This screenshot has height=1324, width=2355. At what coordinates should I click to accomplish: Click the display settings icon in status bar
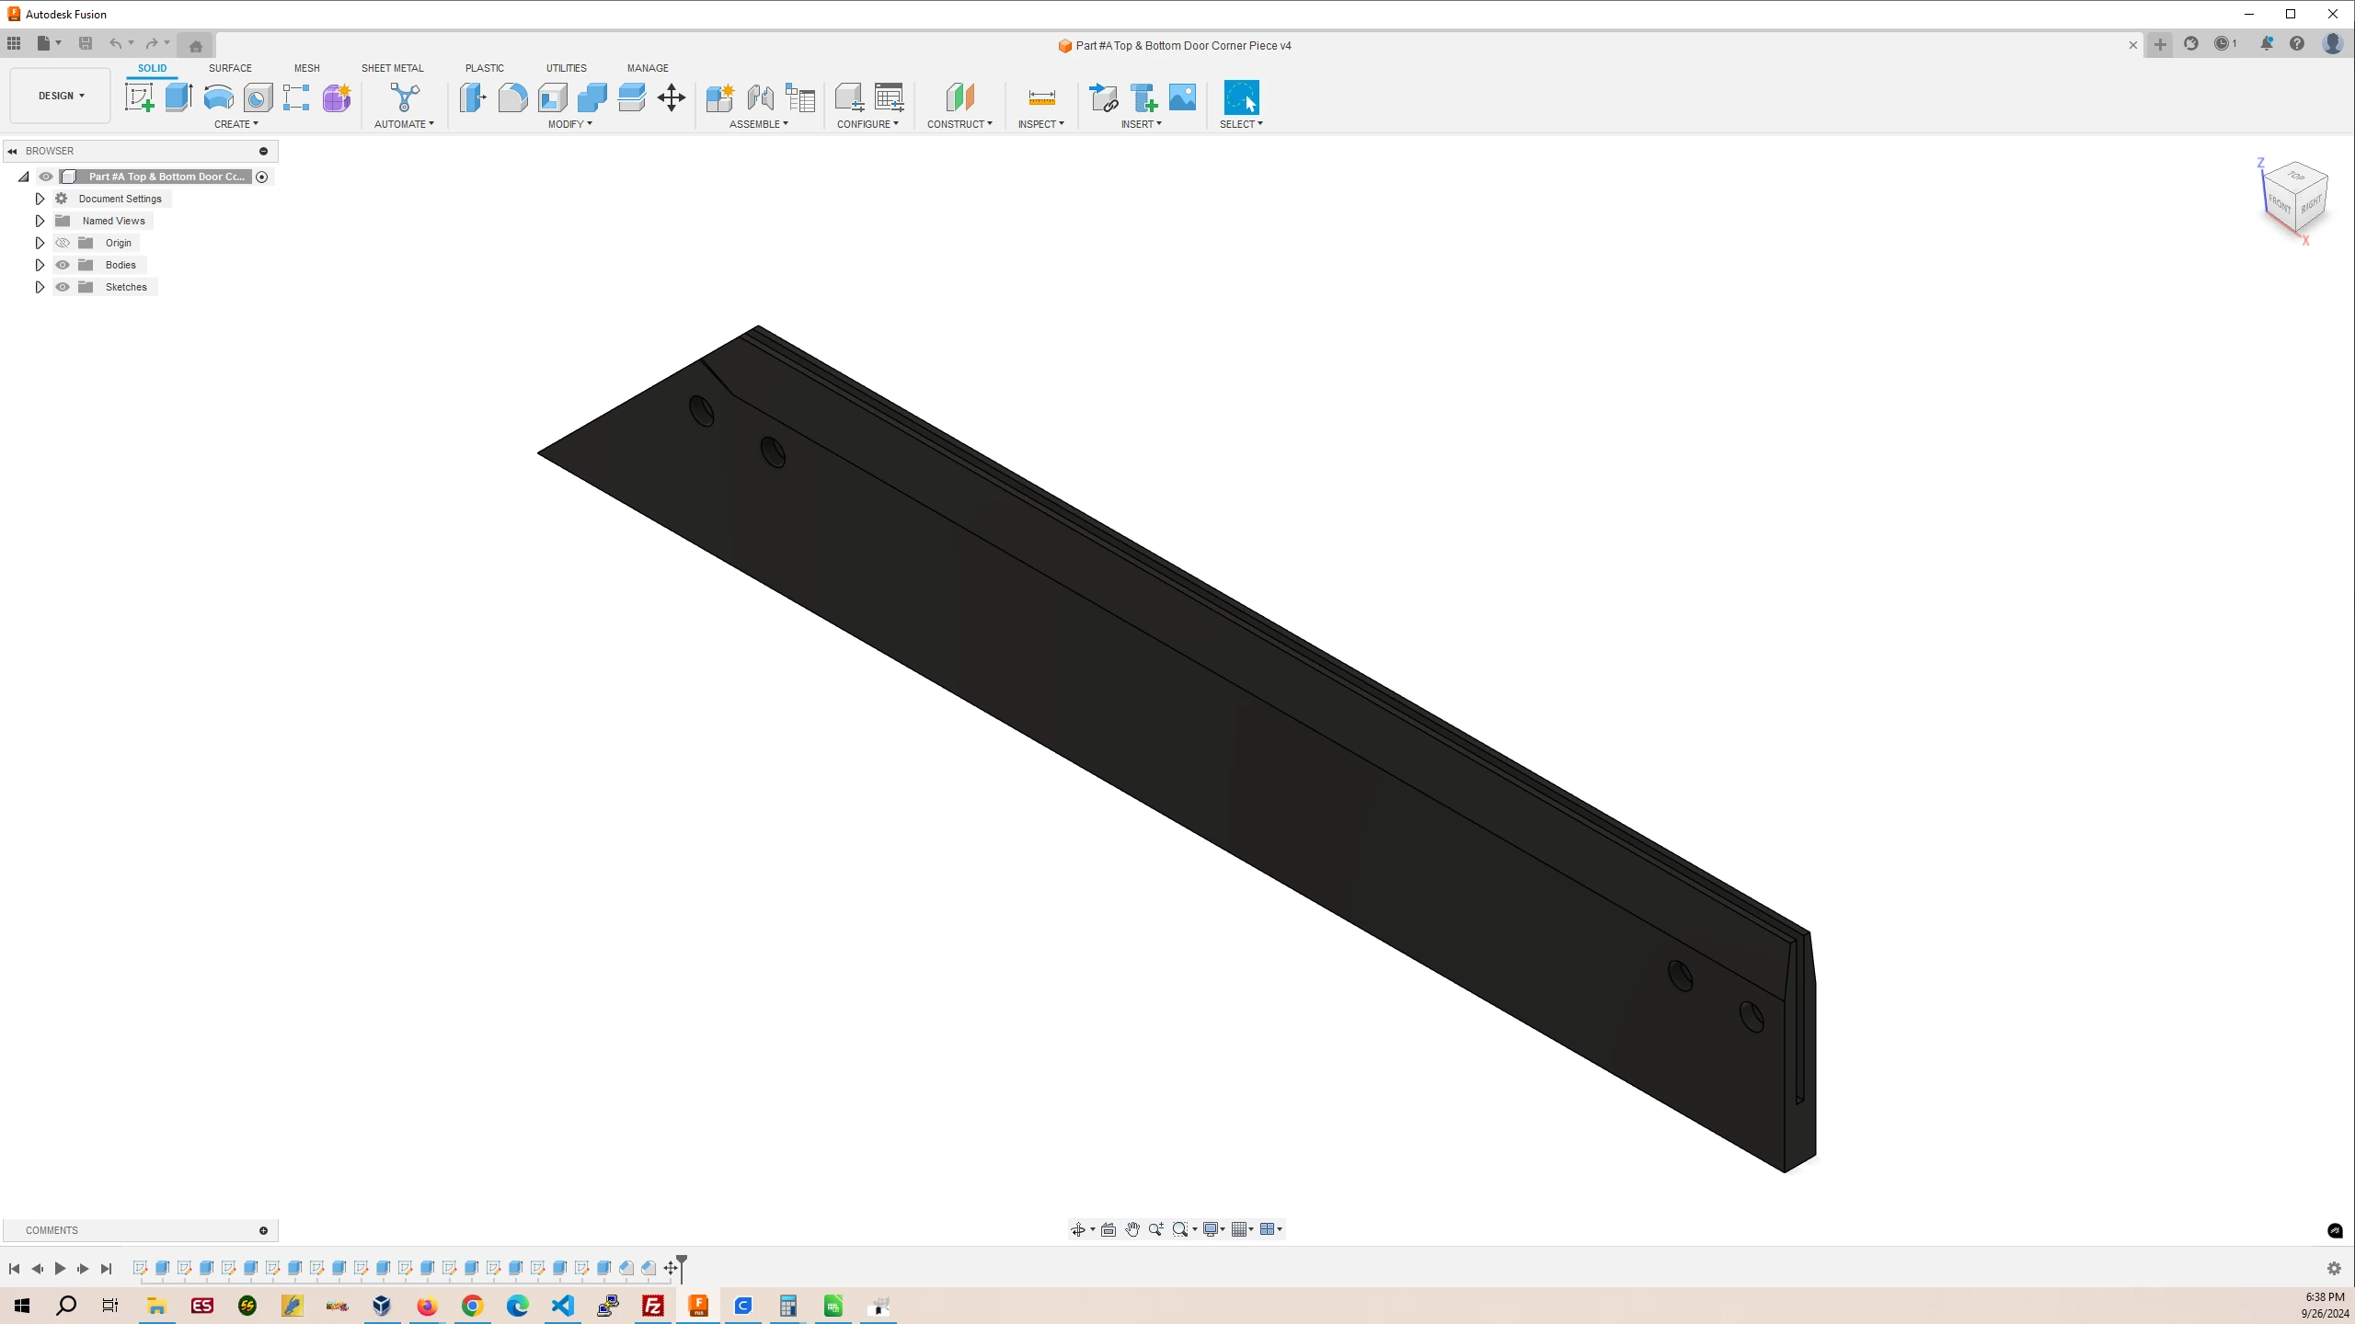1213,1228
